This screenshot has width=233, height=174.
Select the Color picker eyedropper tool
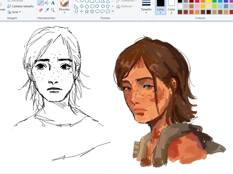(47, 10)
